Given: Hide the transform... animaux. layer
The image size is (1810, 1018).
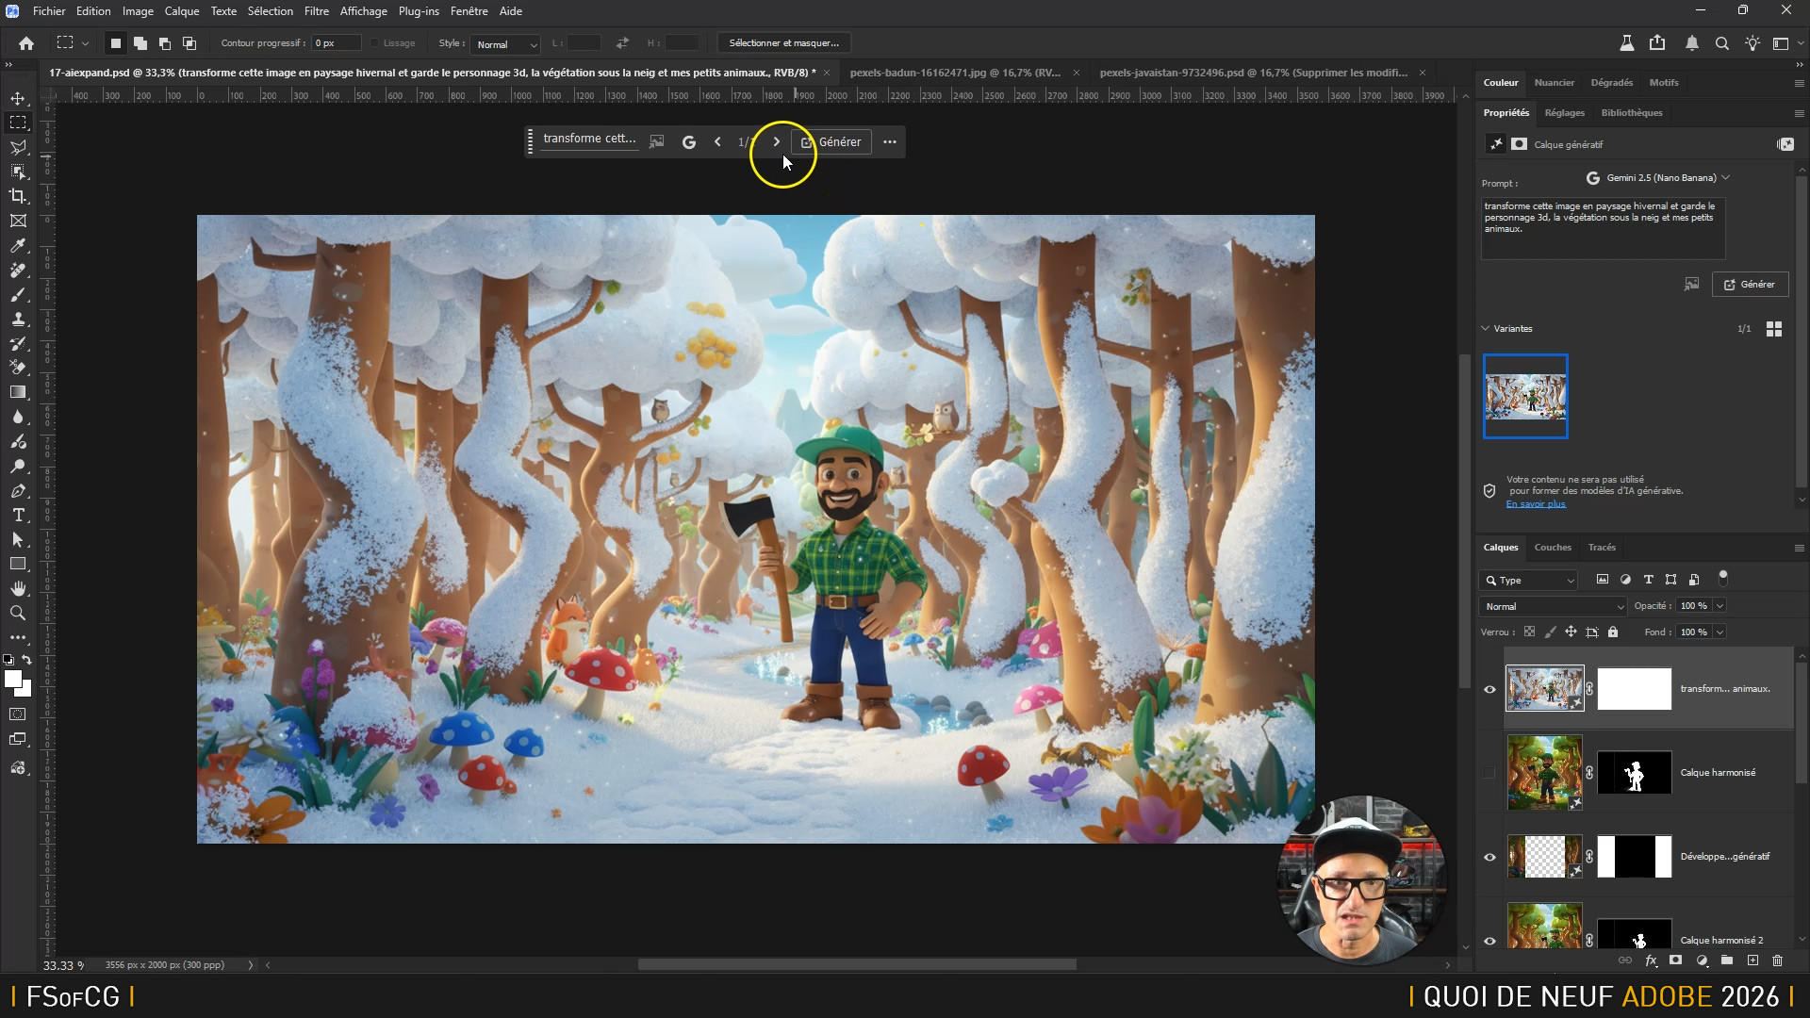Looking at the screenshot, I should coord(1489,689).
